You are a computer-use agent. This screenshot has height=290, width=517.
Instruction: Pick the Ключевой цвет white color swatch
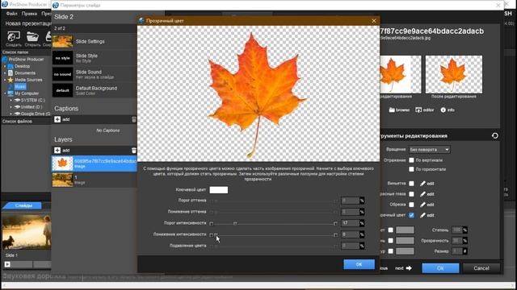pos(219,190)
